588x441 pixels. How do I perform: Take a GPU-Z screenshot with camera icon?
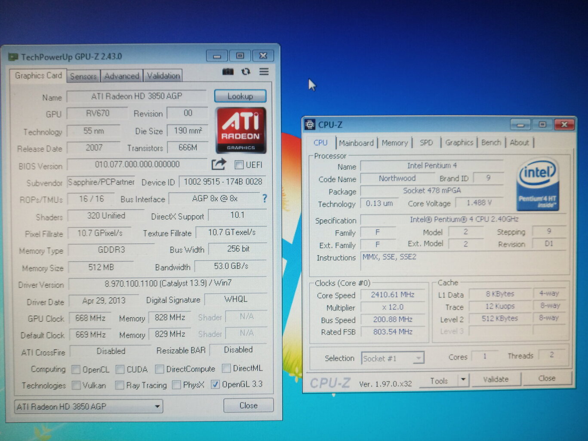[228, 71]
